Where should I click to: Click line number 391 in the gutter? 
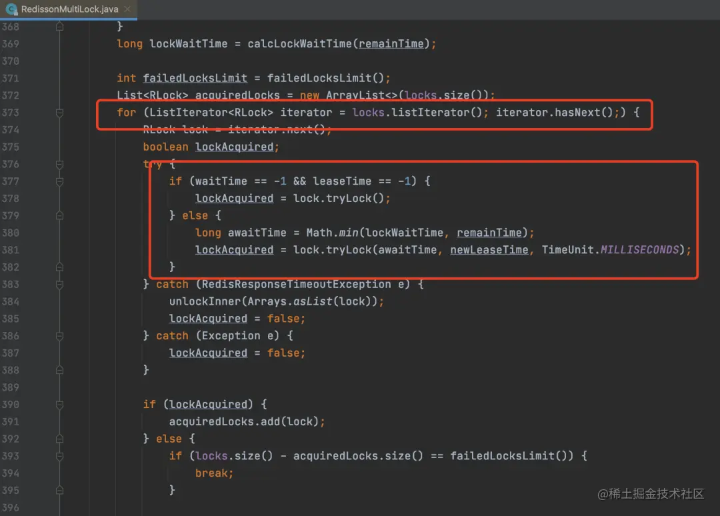coord(10,421)
